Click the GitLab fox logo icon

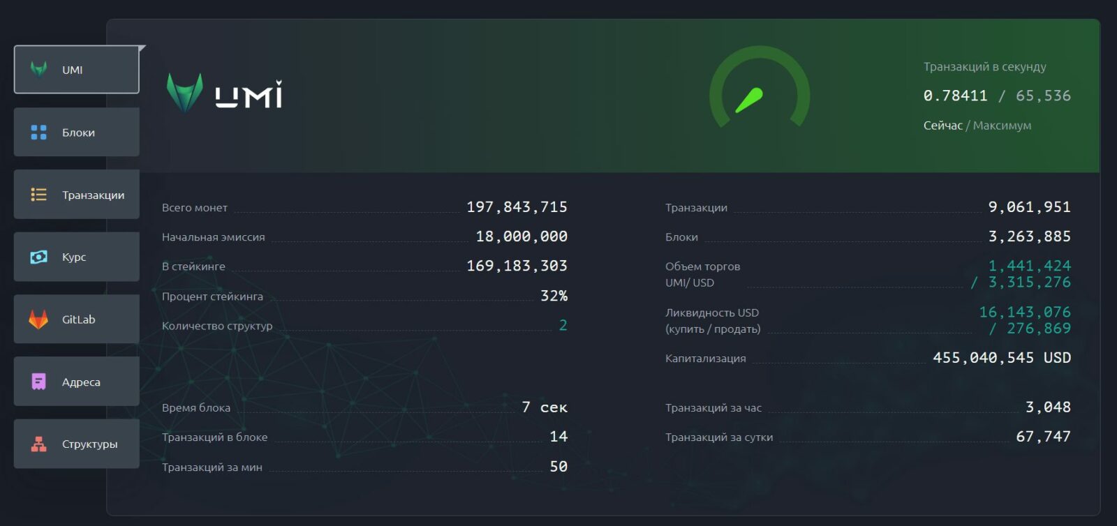[x=39, y=320]
